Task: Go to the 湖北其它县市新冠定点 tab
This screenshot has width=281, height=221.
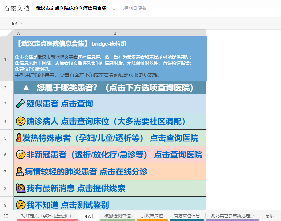Action: [x=233, y=216]
